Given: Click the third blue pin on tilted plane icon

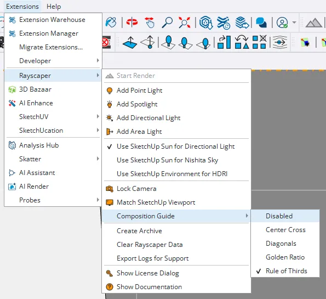Looking at the screenshot, I should click(x=203, y=43).
